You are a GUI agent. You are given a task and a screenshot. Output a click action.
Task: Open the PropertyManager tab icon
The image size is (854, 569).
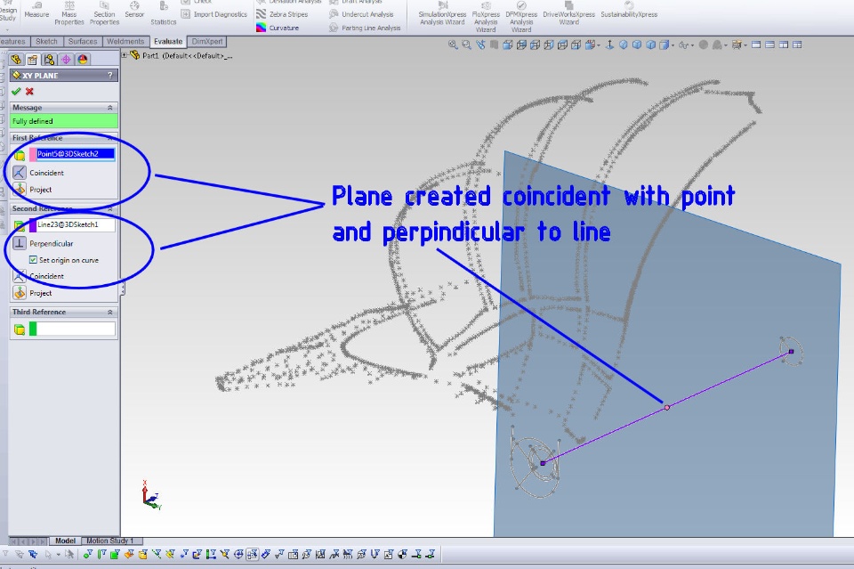pos(33,60)
